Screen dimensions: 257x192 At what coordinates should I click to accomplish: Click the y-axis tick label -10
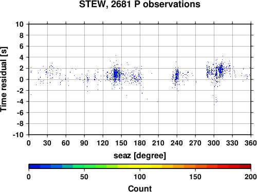18,135
